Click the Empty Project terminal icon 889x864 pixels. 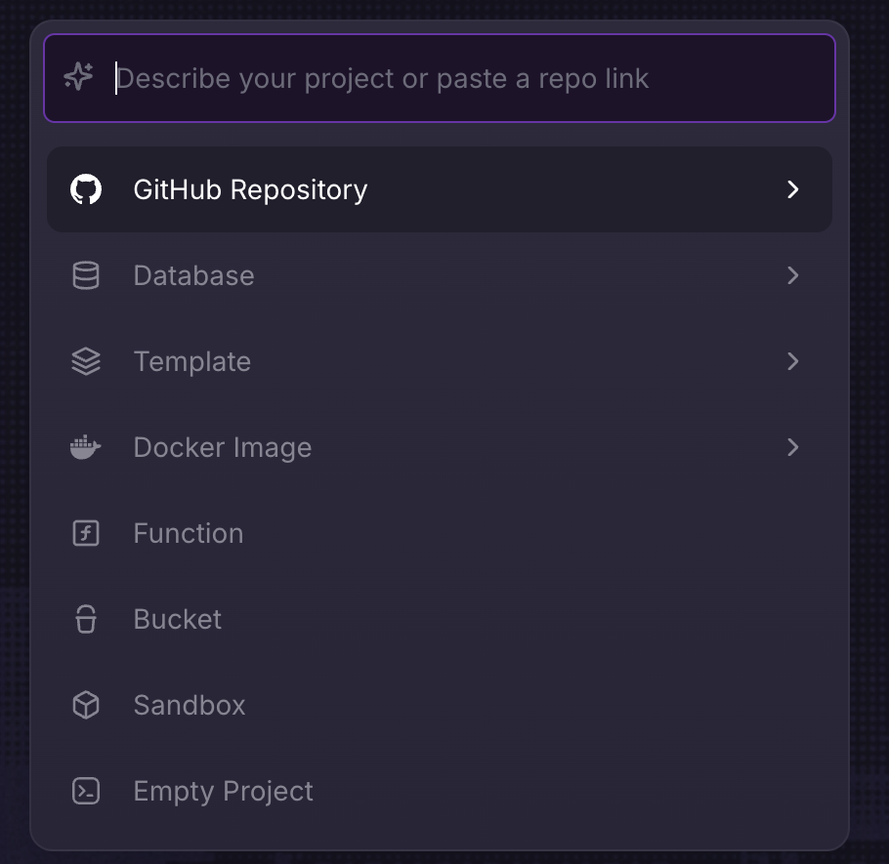[86, 791]
